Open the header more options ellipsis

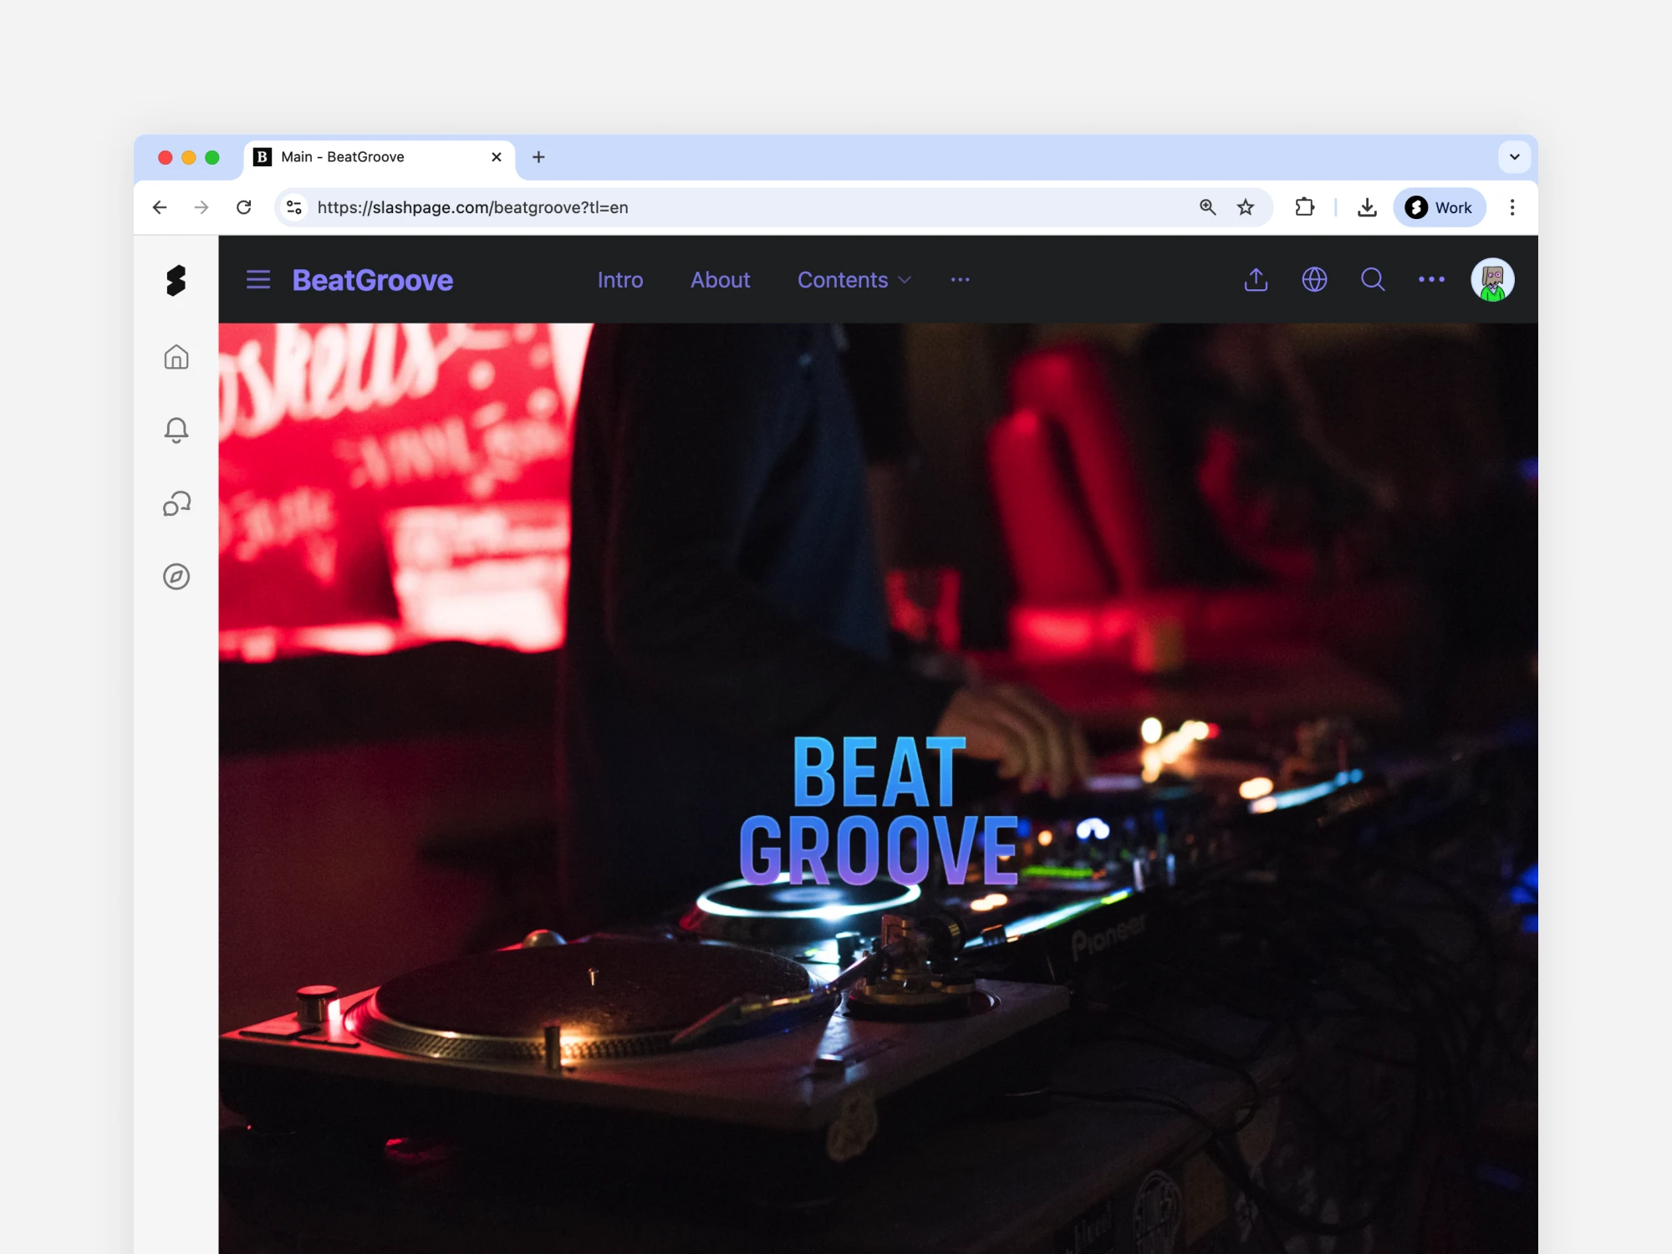tap(1431, 280)
